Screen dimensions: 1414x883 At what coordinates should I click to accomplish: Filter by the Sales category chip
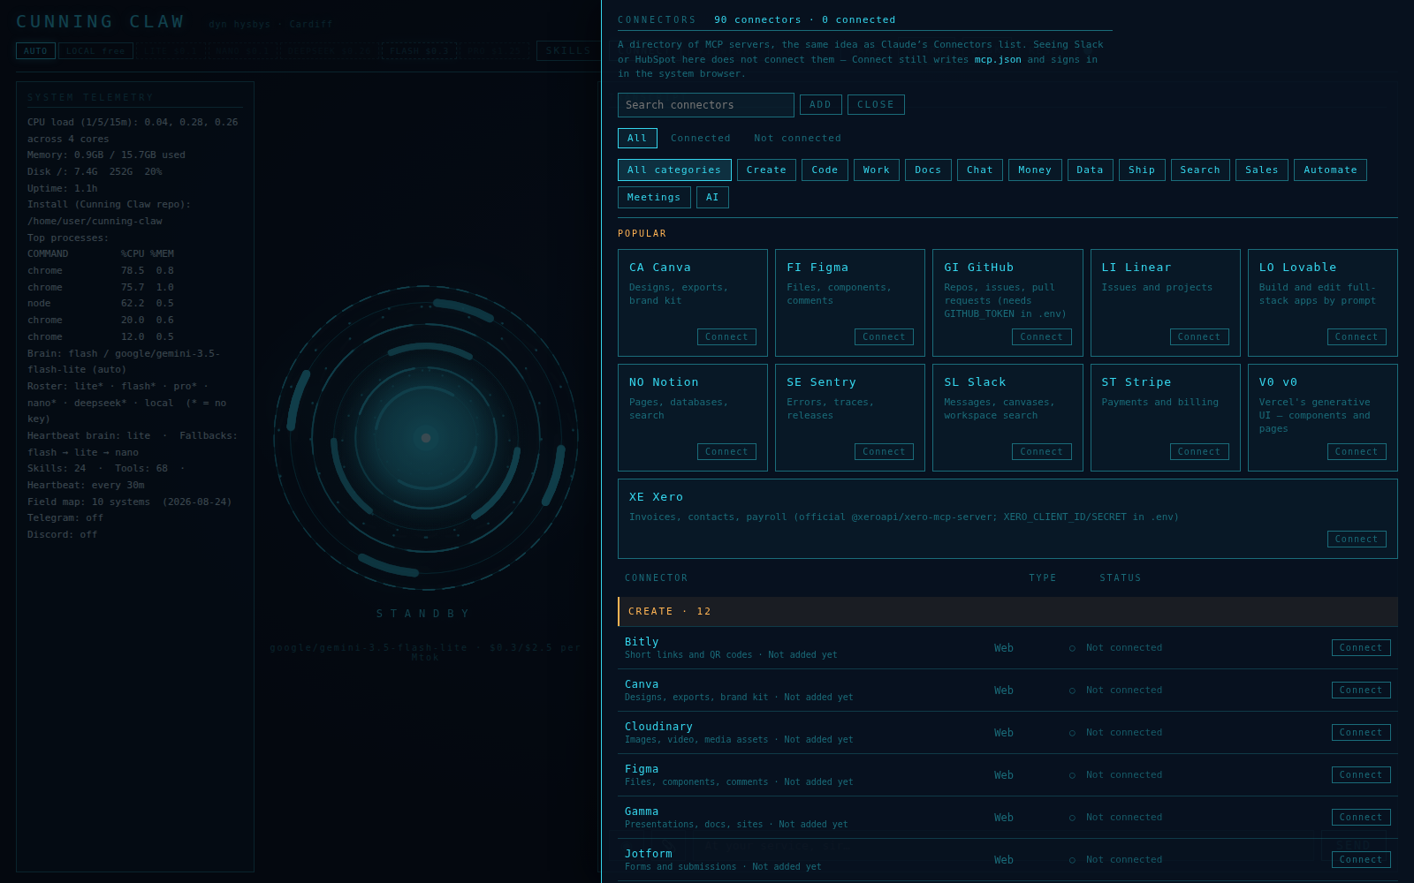(x=1262, y=170)
